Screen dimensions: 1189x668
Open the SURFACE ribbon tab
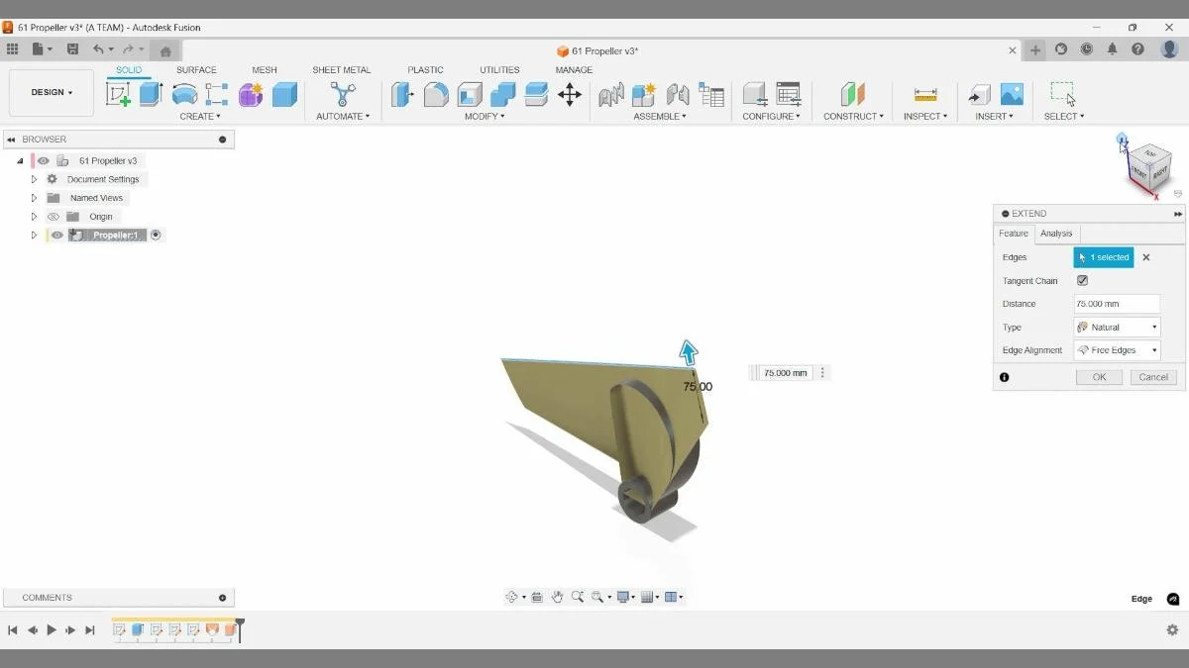tap(195, 69)
